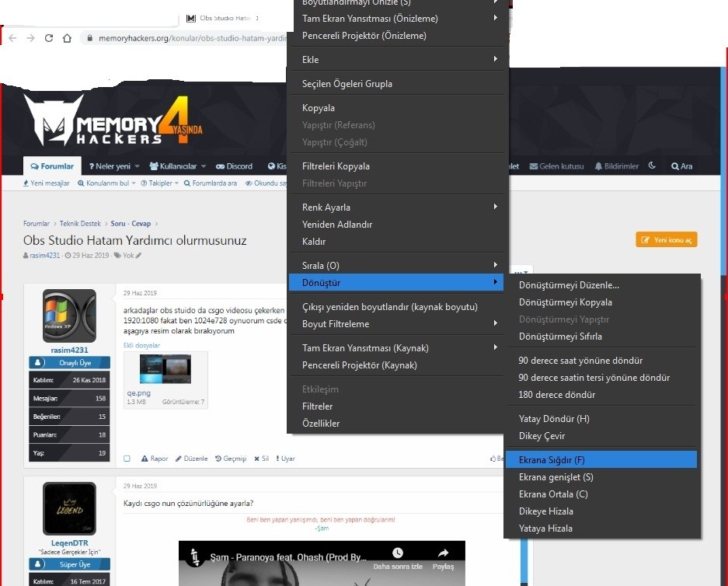Choose Yeniden Adlandır
Image resolution: width=728 pixels, height=586 pixels.
[397, 225]
